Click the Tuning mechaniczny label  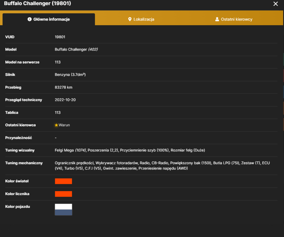(x=24, y=163)
